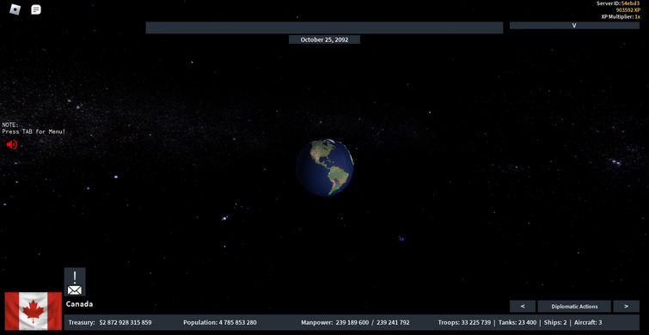Click the October 25, 2092 date label
Screen dimensions: 649x335
324,40
